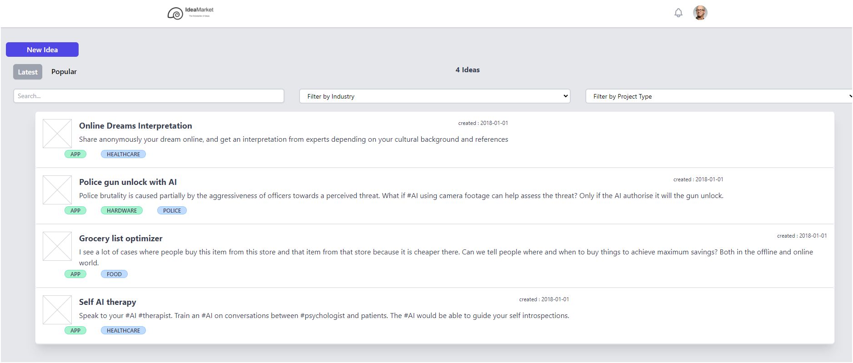
Task: Click the HARDWARE tag
Action: pyautogui.click(x=122, y=210)
